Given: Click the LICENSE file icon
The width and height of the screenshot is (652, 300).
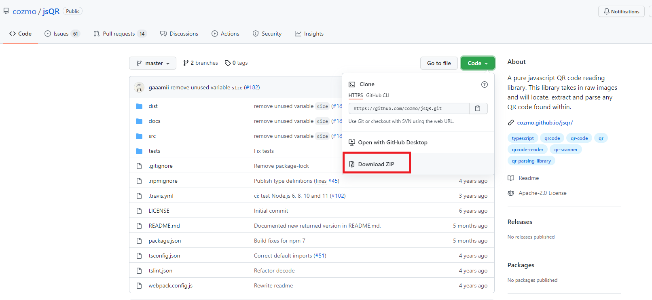Looking at the screenshot, I should click(139, 211).
